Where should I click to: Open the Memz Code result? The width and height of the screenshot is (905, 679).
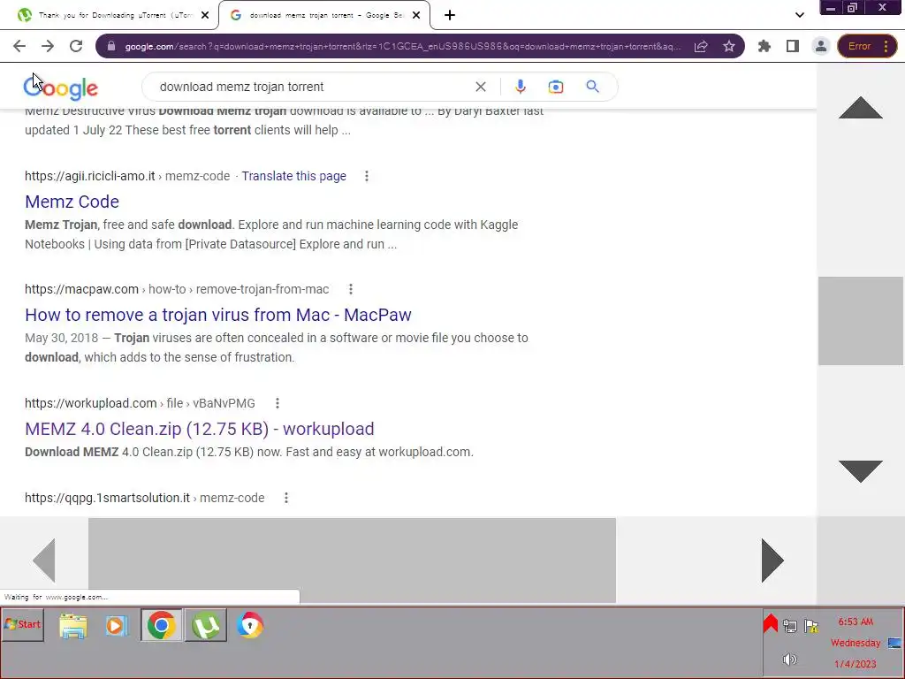pyautogui.click(x=72, y=202)
